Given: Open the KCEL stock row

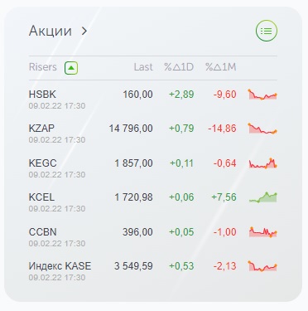Looking at the screenshot, I should tap(153, 201).
